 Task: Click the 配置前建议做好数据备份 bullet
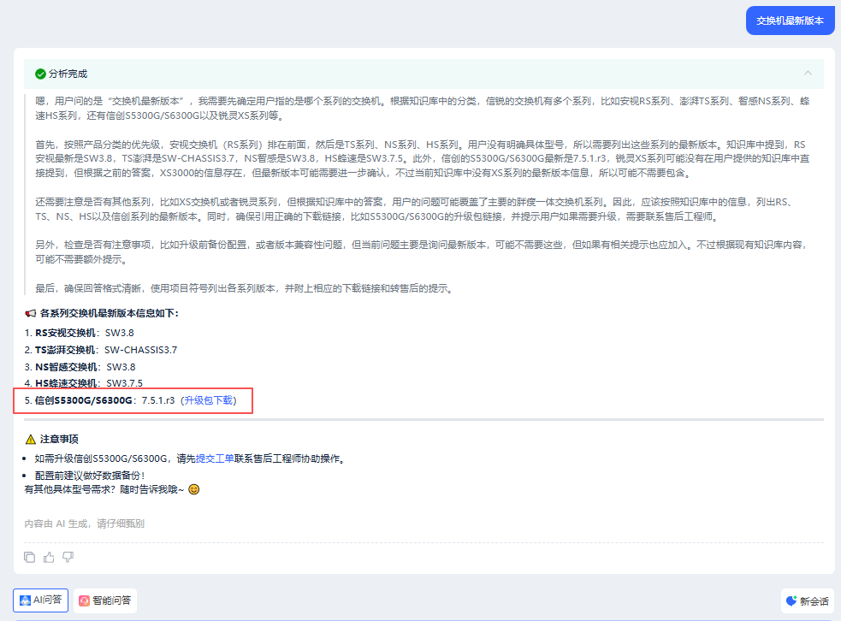click(90, 476)
